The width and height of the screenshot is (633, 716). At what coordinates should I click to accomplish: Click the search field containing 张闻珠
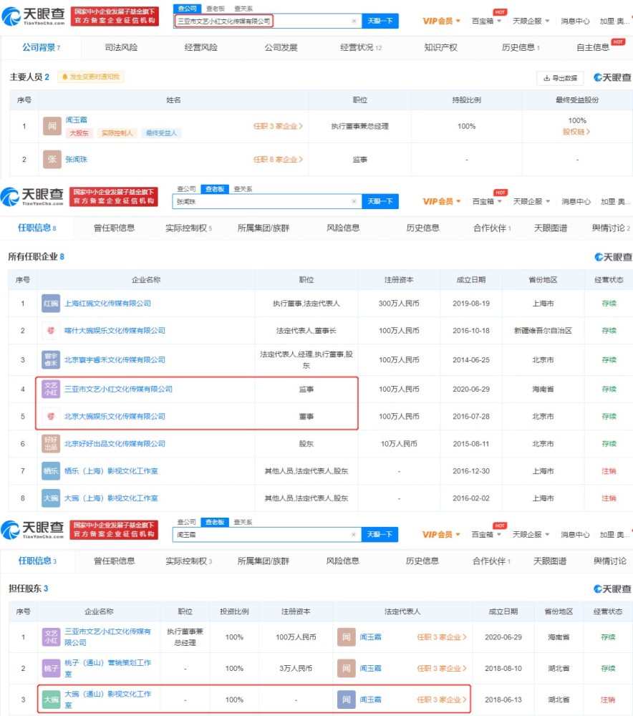266,201
